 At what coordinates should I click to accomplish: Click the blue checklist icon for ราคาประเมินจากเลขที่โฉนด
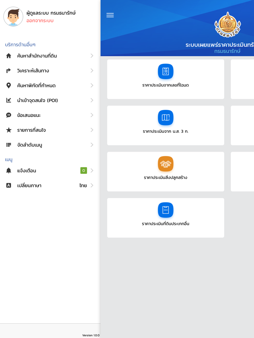[x=166, y=71]
